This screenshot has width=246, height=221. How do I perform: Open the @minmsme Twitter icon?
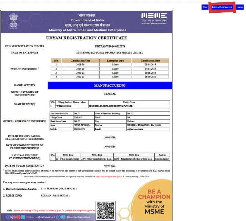coord(23,217)
